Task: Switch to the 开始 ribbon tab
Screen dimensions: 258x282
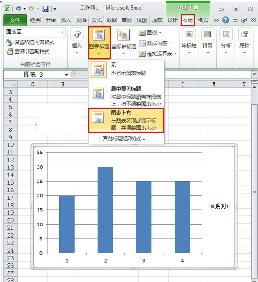Action: click(x=50, y=20)
